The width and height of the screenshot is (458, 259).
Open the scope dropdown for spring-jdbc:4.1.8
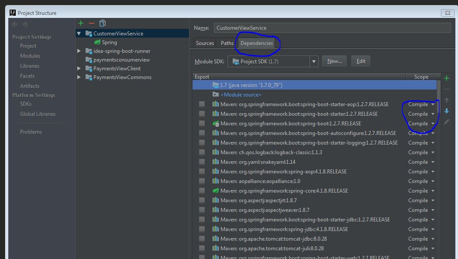[433, 229]
